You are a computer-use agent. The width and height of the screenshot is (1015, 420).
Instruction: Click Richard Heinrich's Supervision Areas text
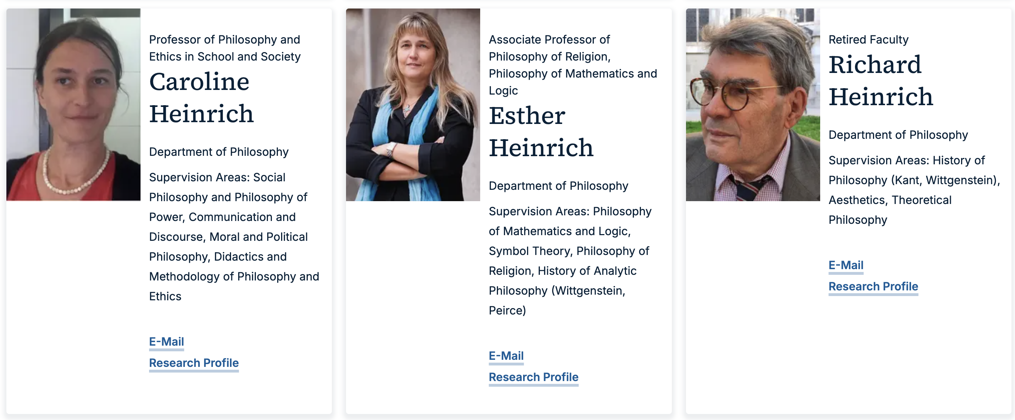(913, 190)
